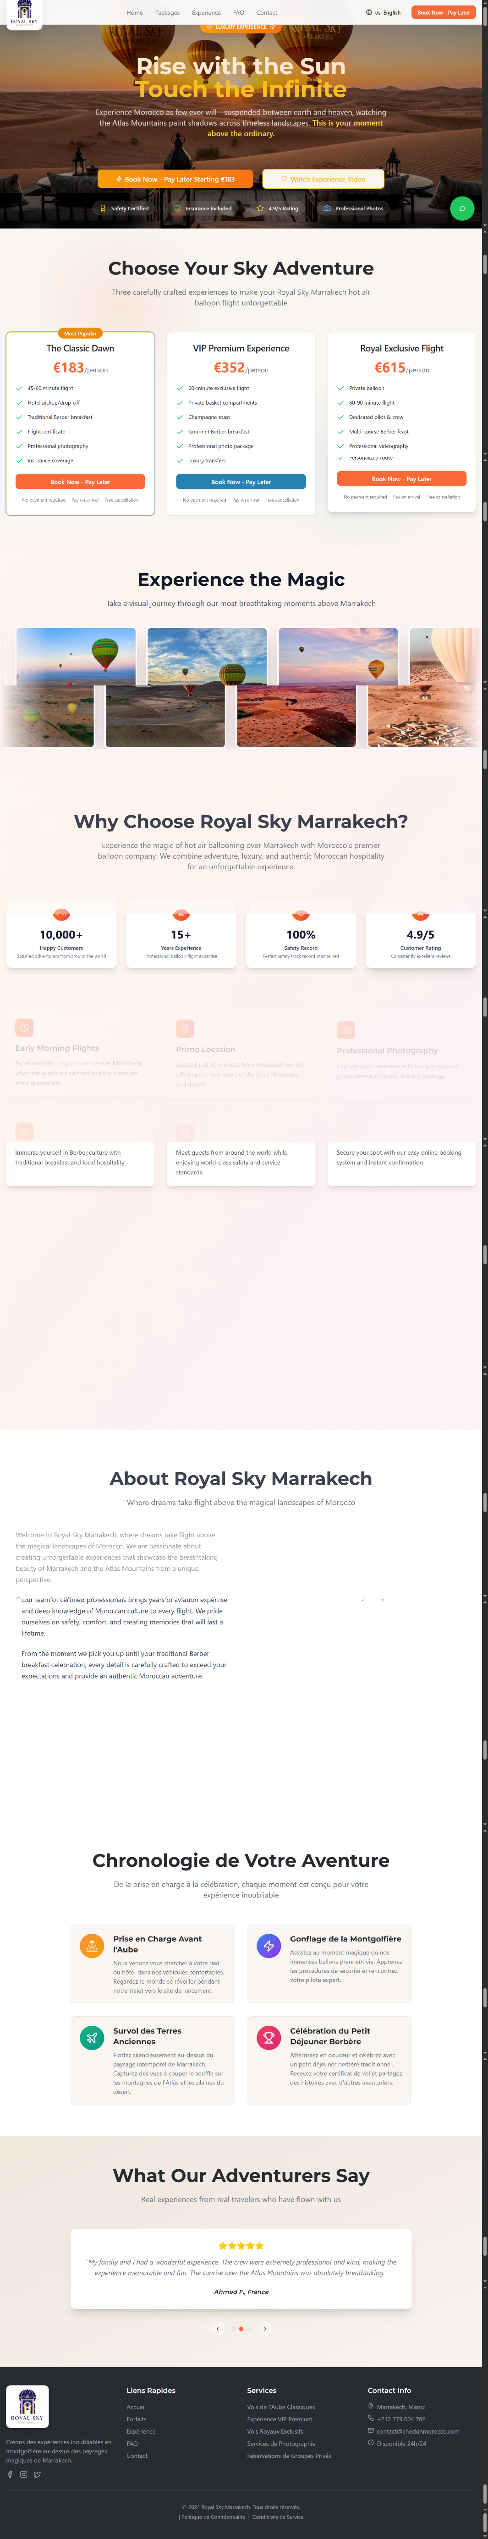The width and height of the screenshot is (488, 2539).
Task: Click Book Now - Pay Later Starting €183
Action: point(175,179)
